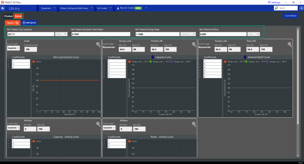304x164 pixels.
Task: Open Settings from the gear icon
Action: 269,2
